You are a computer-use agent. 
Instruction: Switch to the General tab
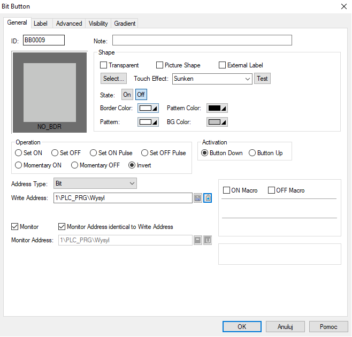tap(17, 22)
